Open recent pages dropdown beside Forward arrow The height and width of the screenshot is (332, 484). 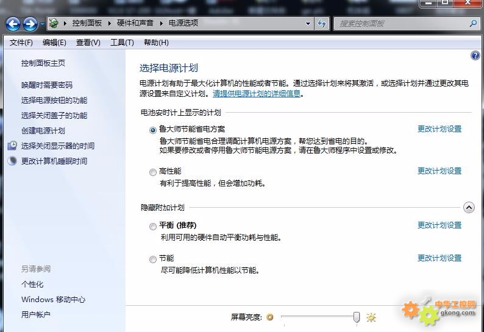point(42,24)
